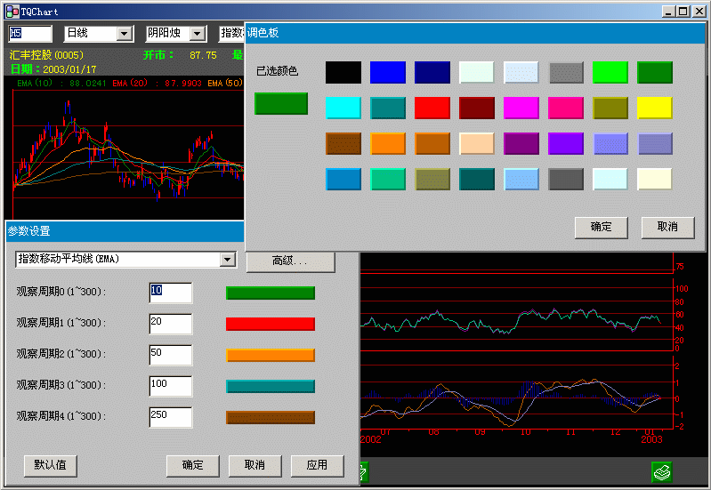
Task: Click 汇丰控股 (0005) stock name text
Action: (x=46, y=55)
